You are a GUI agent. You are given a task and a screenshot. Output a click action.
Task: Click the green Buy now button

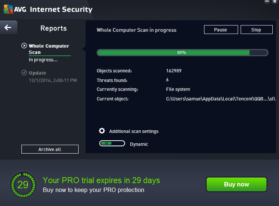point(236,184)
